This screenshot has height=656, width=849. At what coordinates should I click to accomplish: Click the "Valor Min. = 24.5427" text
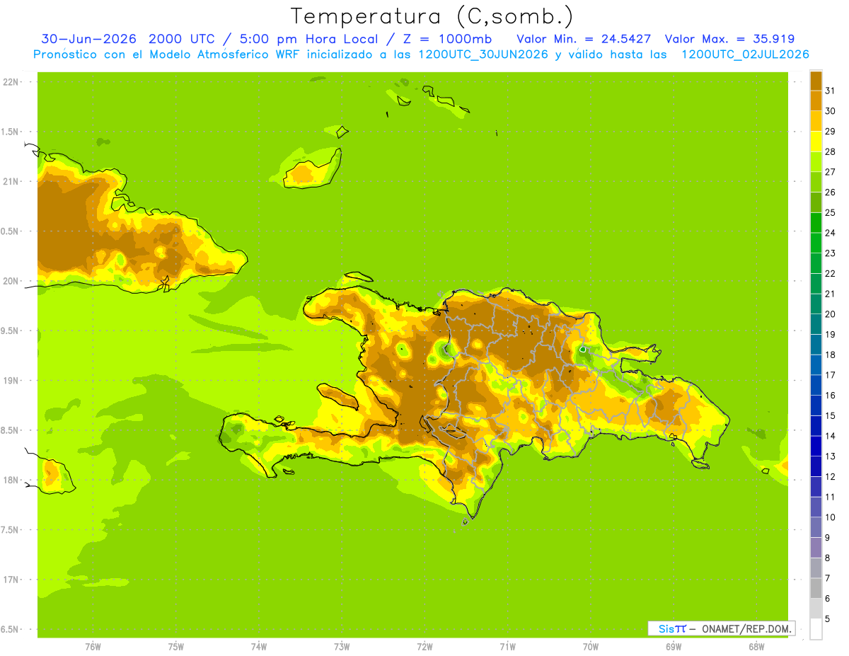pyautogui.click(x=584, y=39)
